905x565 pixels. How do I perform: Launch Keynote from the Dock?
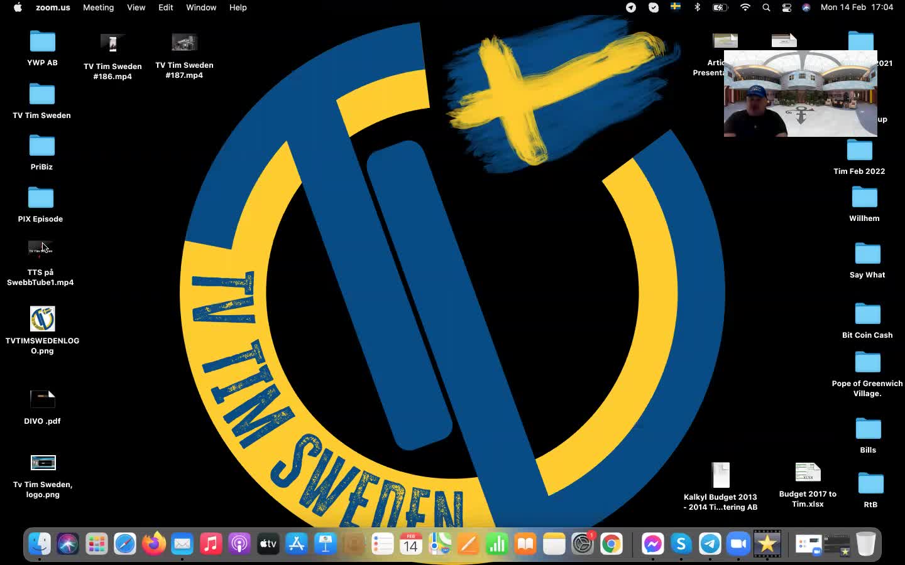pyautogui.click(x=326, y=544)
